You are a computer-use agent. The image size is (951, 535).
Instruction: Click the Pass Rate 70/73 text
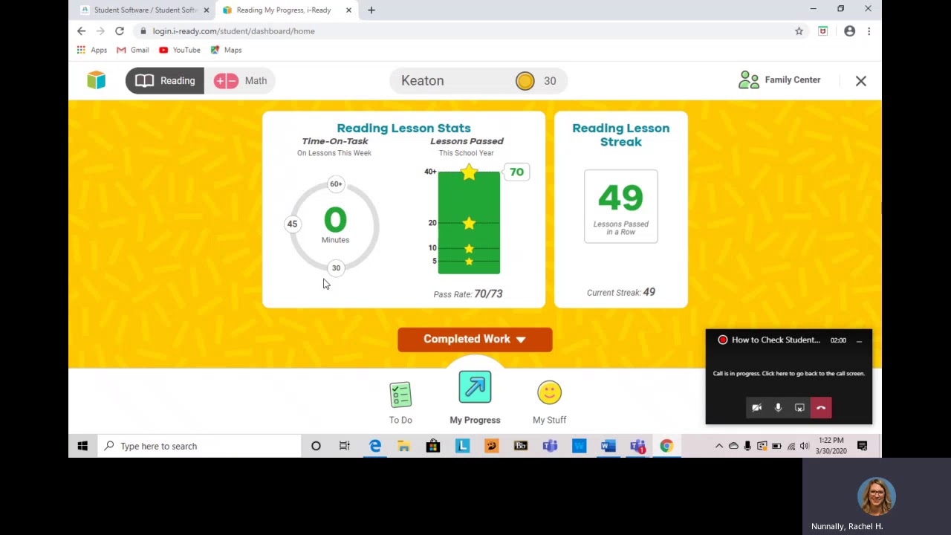tap(468, 294)
